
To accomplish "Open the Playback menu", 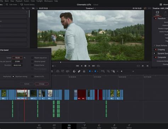I will (x=19, y=1).
